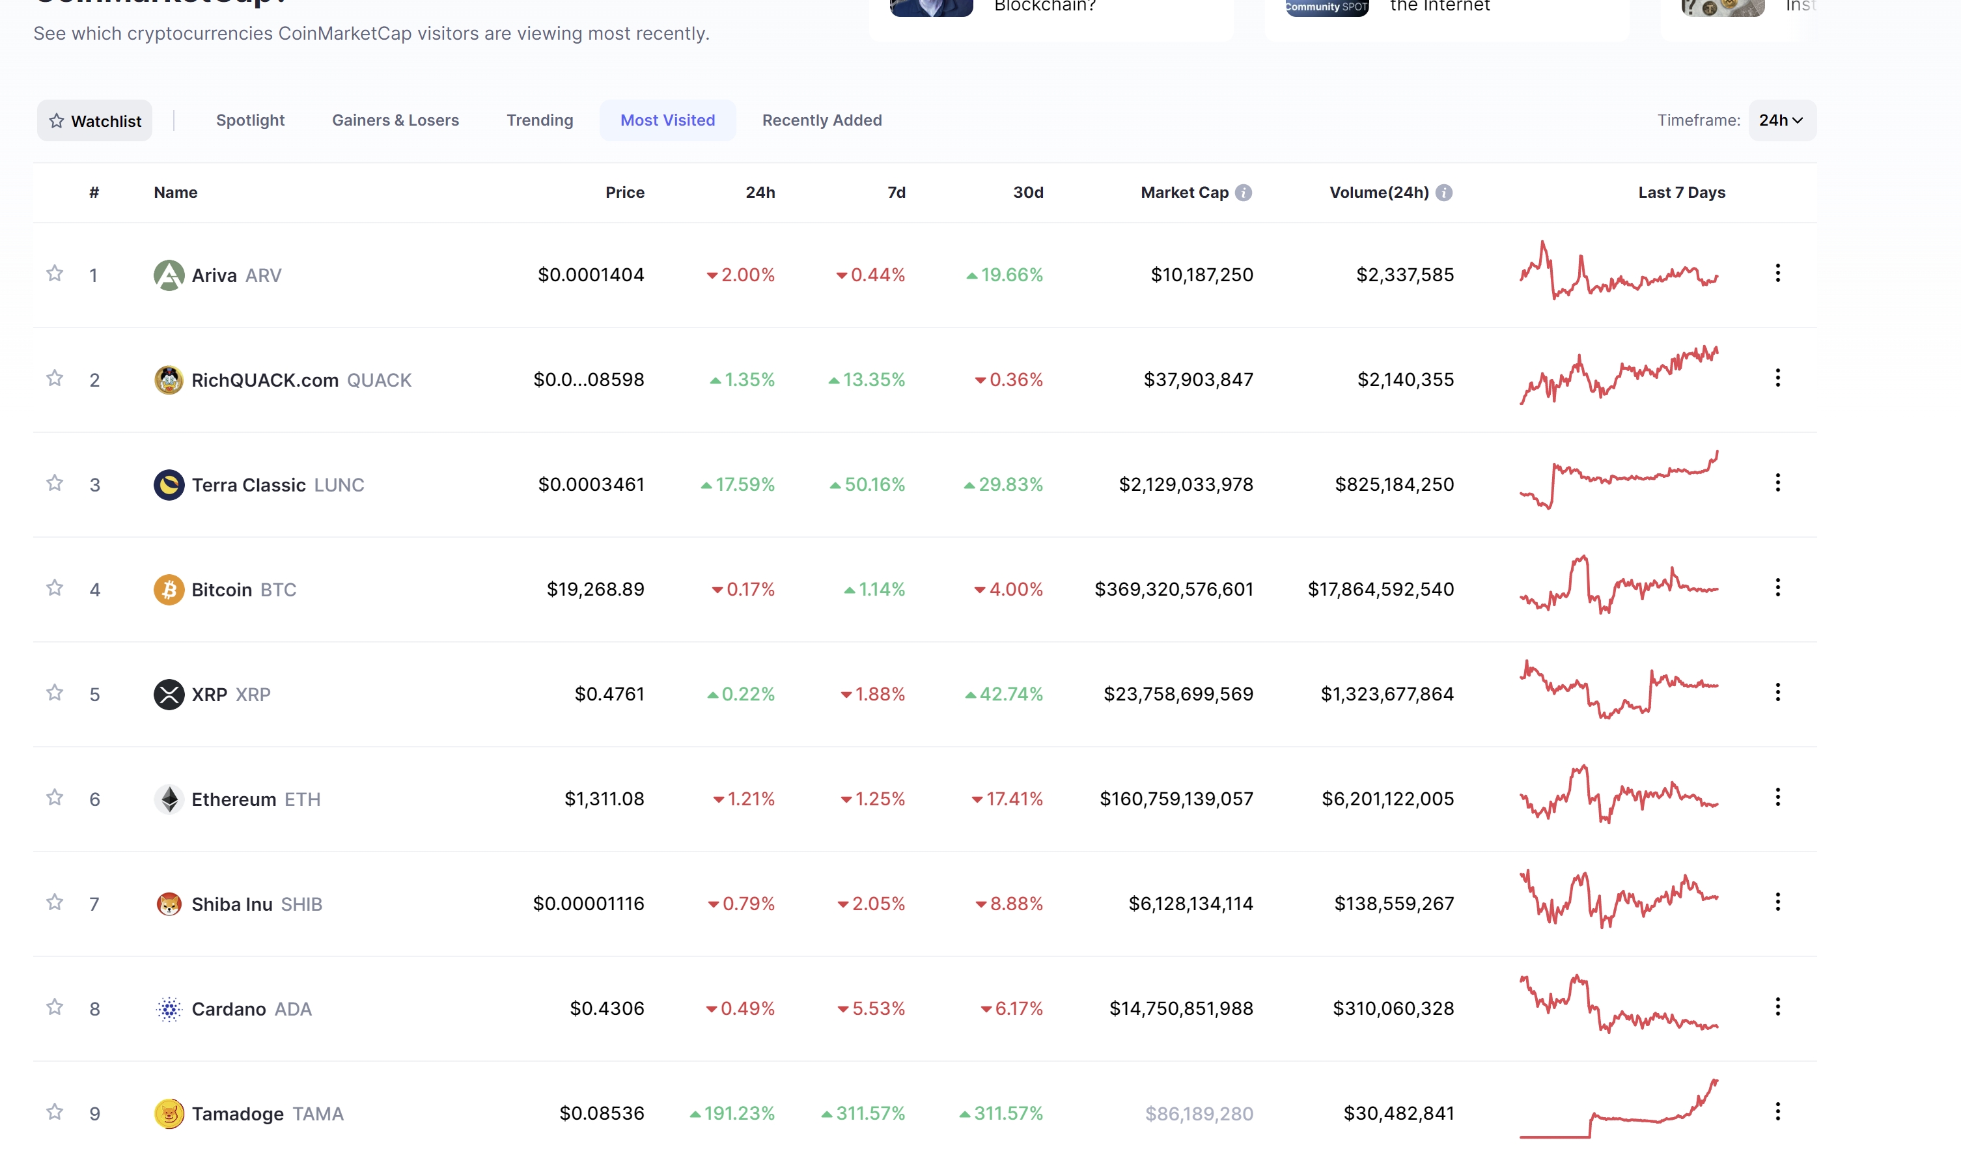Switch to the Spotlight tab
Screen dimensions: 1961x1164
pos(250,120)
